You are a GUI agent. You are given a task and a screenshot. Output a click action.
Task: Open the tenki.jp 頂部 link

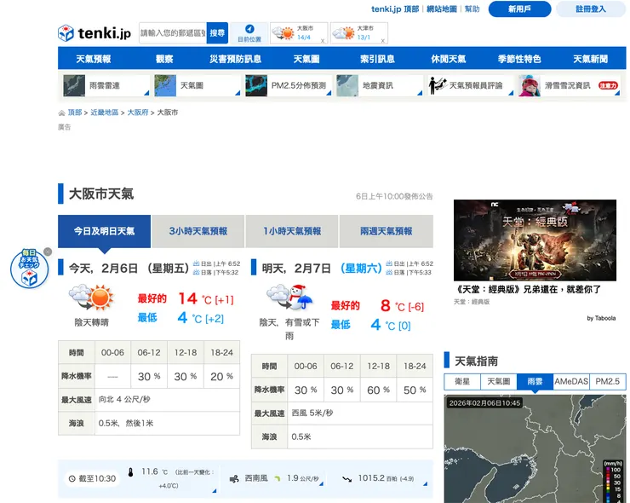pyautogui.click(x=395, y=9)
